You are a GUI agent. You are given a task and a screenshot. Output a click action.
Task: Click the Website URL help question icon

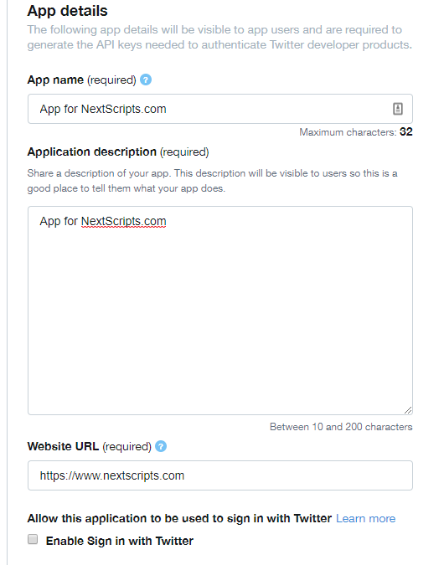(161, 446)
